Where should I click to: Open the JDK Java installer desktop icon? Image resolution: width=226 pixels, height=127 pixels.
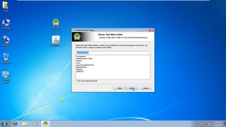pos(56,41)
